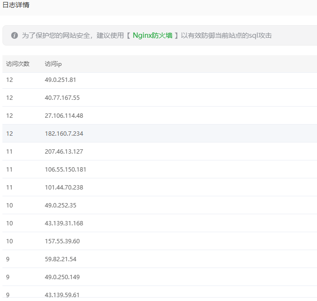Screen dimensions: 317x301
Task: Select IP 101.44.70.238
Action: 64,188
